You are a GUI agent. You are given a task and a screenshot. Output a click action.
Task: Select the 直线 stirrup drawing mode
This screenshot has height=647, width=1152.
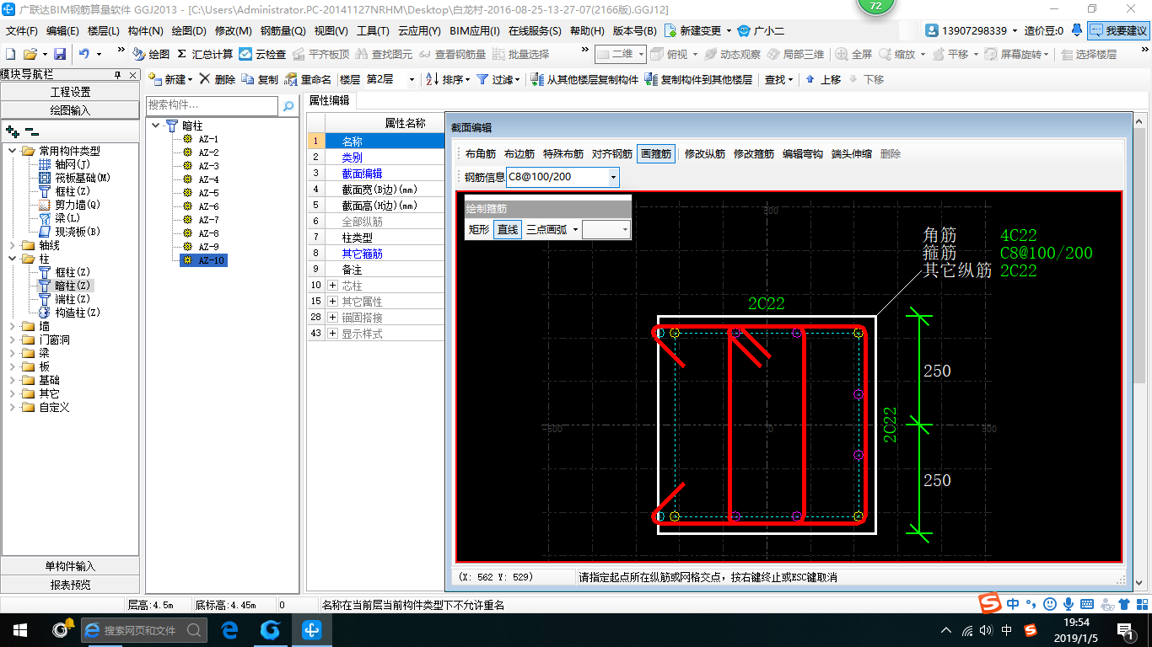click(508, 229)
